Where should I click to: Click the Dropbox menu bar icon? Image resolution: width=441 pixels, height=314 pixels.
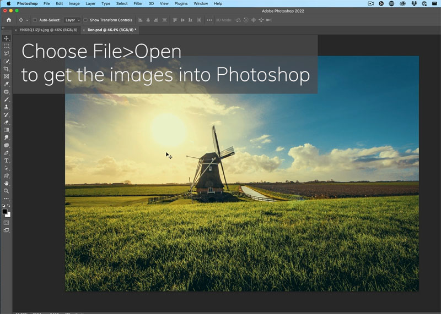pyautogui.click(x=414, y=3)
